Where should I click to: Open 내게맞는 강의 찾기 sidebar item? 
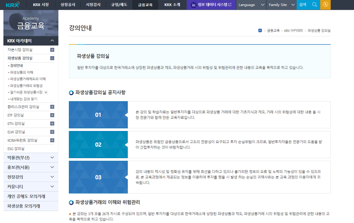point(24,99)
